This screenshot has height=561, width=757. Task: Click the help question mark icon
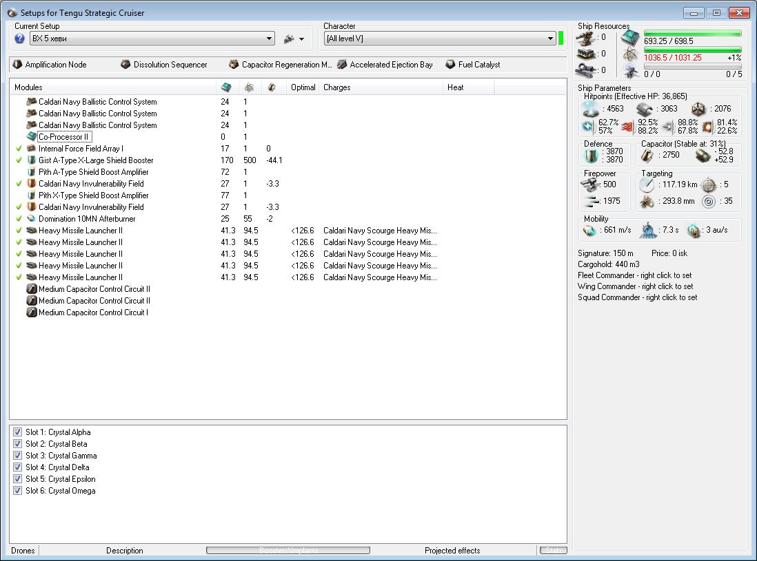pos(19,39)
